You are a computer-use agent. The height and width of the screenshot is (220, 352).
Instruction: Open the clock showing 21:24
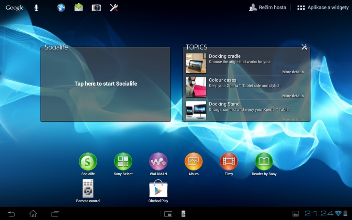click(319, 213)
